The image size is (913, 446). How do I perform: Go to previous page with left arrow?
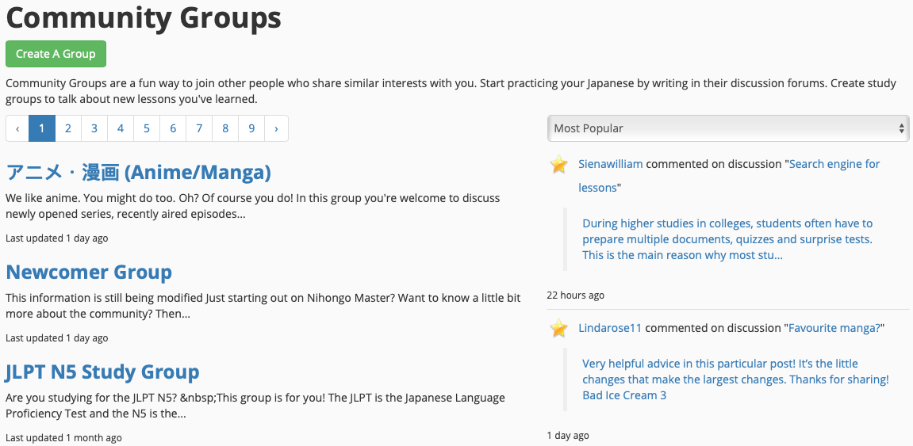coord(17,128)
